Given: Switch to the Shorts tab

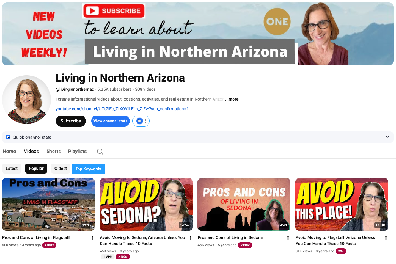Looking at the screenshot, I should point(54,151).
